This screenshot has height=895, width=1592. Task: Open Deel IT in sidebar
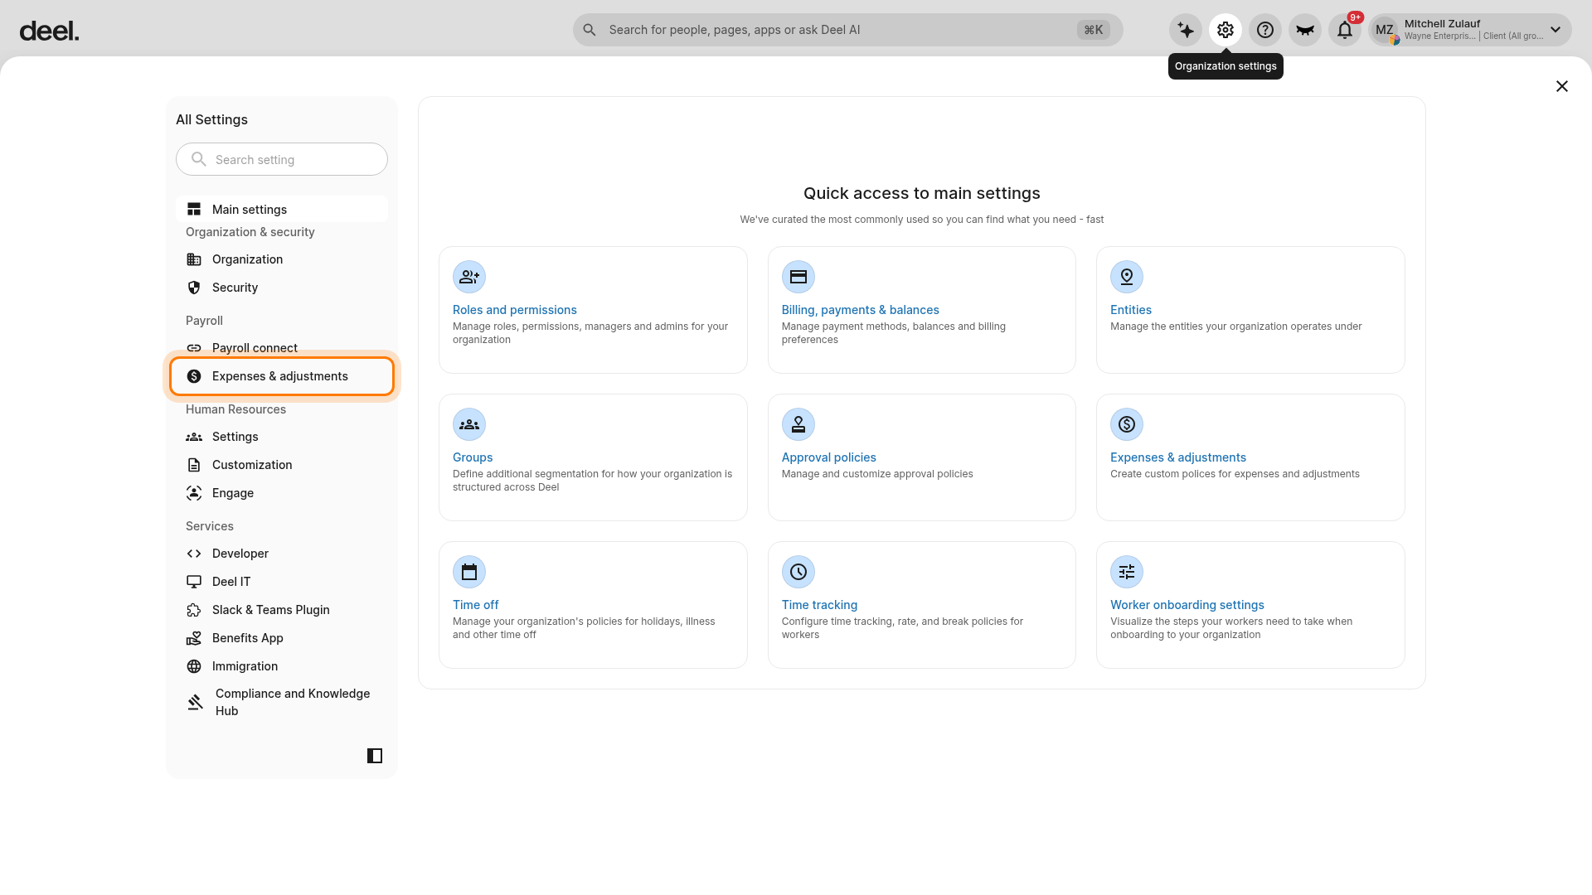click(282, 582)
